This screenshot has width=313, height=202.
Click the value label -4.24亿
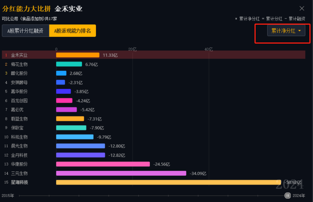point(83,101)
